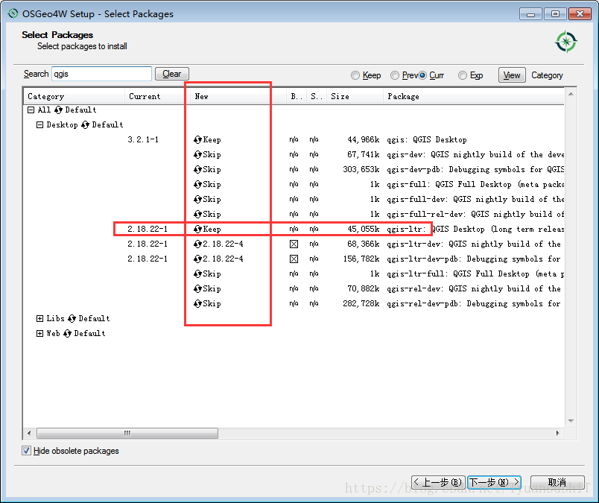Select the qgis-dev: QGIS nightly build description
Screen dimensions: 599x503
tap(475, 155)
